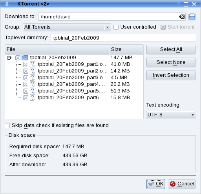Uncheck the part4 file checkbox

(x=26, y=84)
